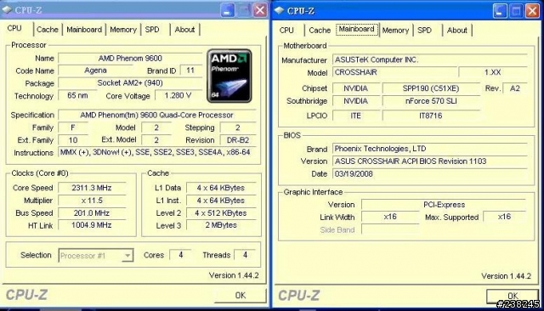This screenshot has height=311, width=544.
Task: Click the HT Link value 1004.9 MHz
Action: pos(92,225)
